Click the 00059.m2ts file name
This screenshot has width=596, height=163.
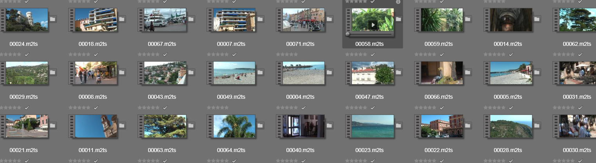438,44
